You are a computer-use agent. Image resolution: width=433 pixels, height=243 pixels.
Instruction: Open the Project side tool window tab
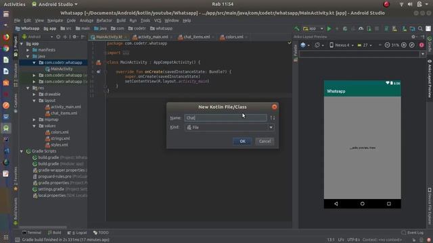coord(16,46)
